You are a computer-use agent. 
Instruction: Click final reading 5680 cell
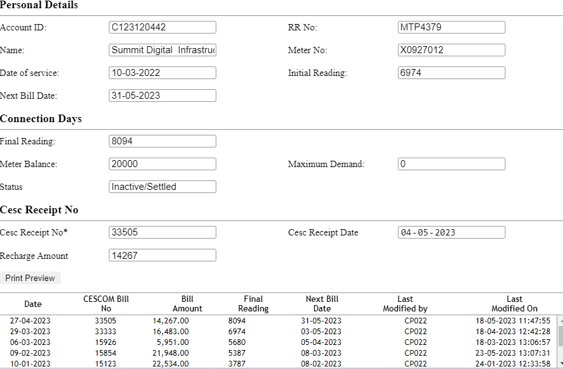click(x=237, y=342)
